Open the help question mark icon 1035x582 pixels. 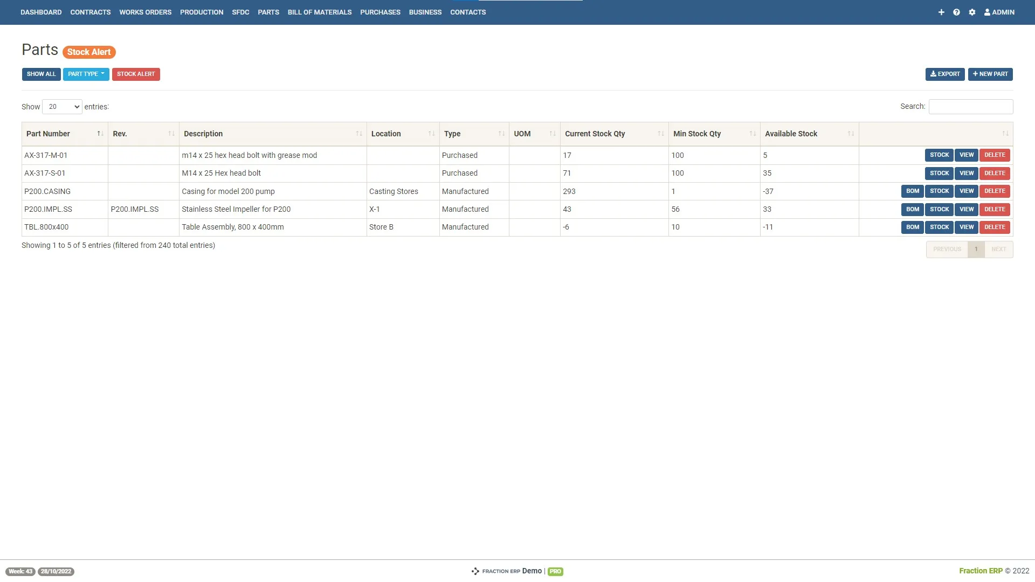pyautogui.click(x=956, y=12)
